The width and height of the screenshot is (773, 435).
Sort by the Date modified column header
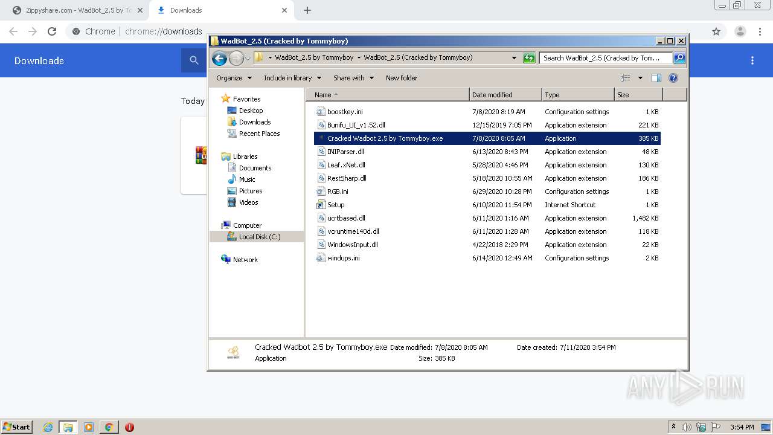(x=505, y=95)
